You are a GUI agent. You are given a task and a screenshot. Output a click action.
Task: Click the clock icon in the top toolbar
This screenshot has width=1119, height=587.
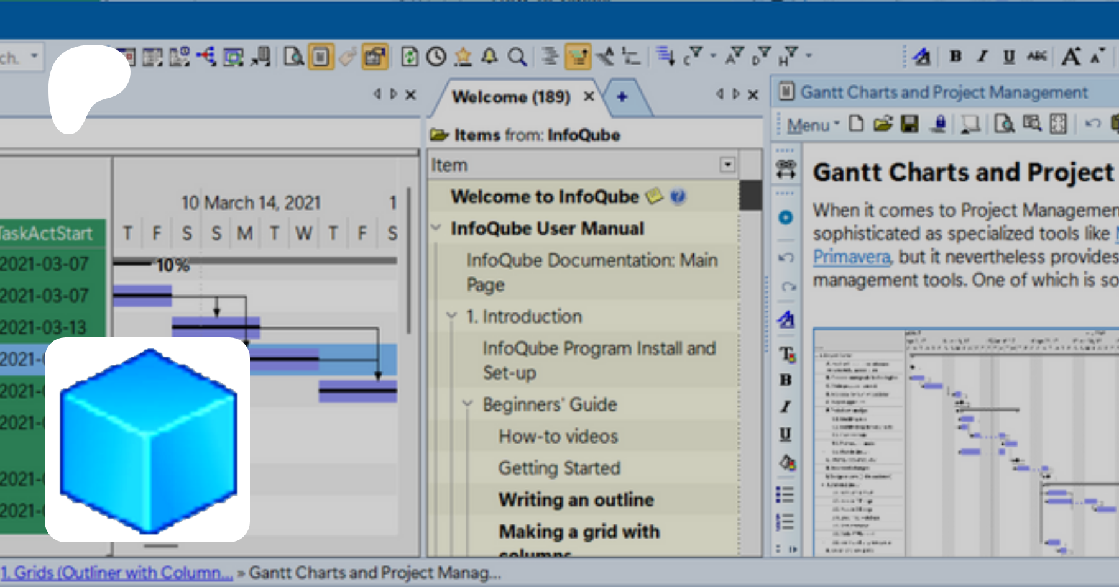coord(436,57)
